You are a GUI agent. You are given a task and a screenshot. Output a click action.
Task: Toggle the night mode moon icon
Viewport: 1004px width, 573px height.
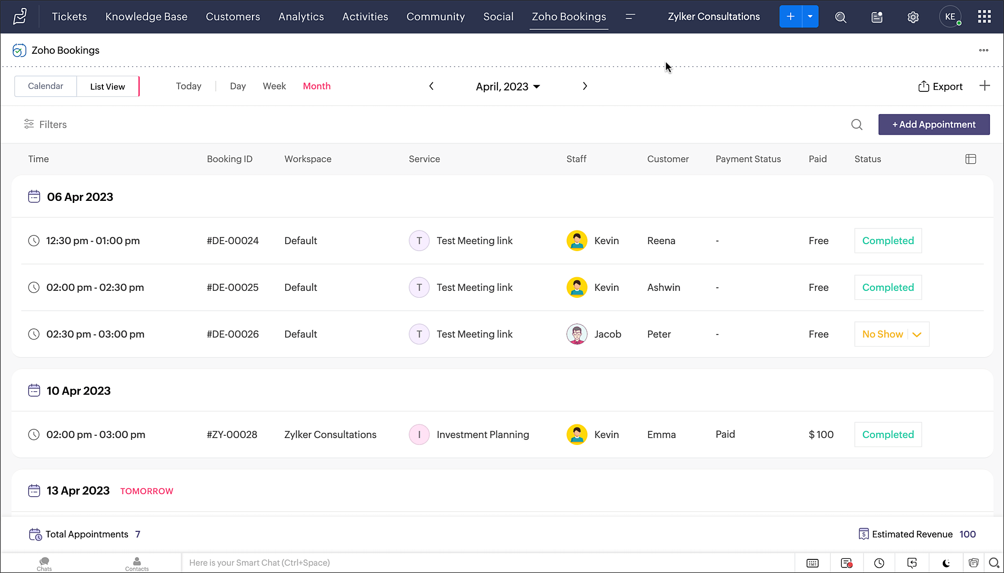point(946,563)
